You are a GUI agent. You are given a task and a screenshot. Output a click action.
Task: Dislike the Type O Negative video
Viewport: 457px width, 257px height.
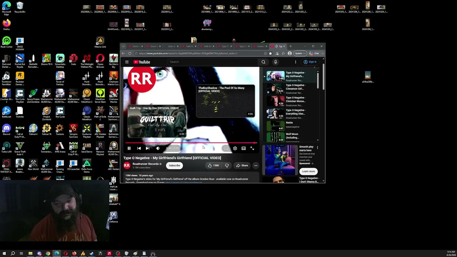[x=227, y=165]
